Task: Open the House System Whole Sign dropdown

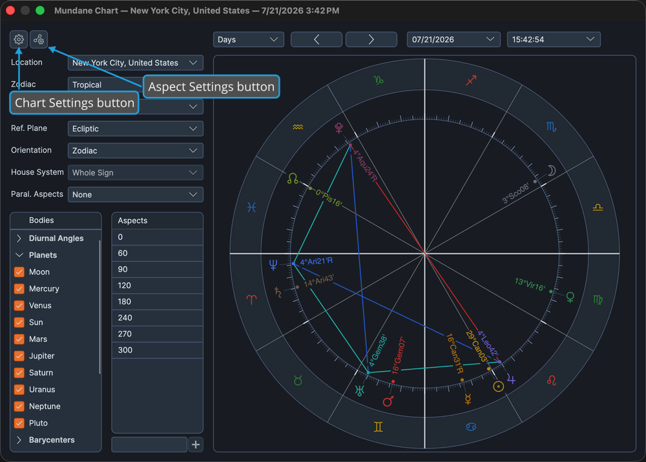Action: coord(135,173)
